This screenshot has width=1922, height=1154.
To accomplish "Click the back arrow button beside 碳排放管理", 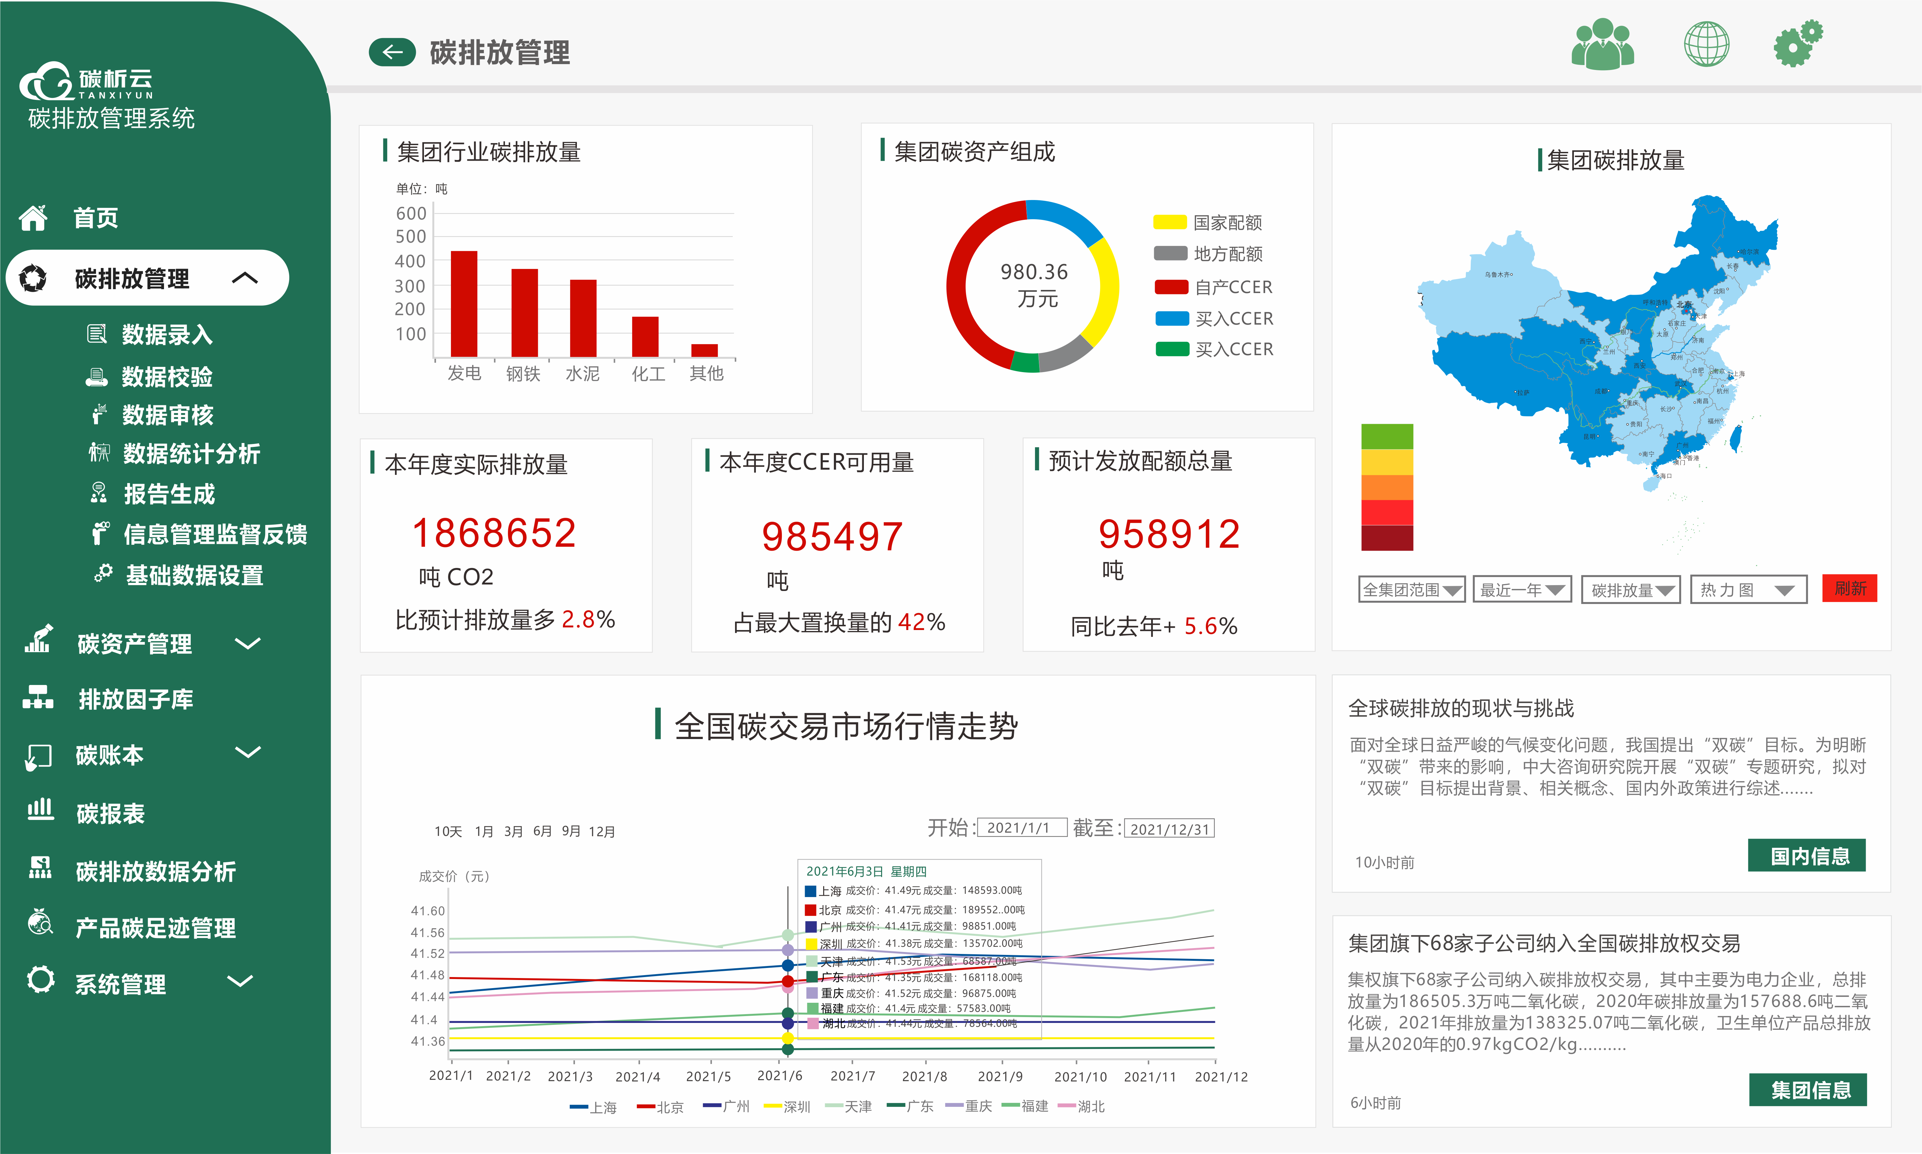I will coord(392,52).
